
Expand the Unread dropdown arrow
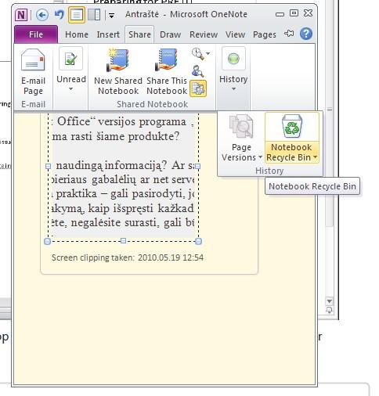coord(71,89)
